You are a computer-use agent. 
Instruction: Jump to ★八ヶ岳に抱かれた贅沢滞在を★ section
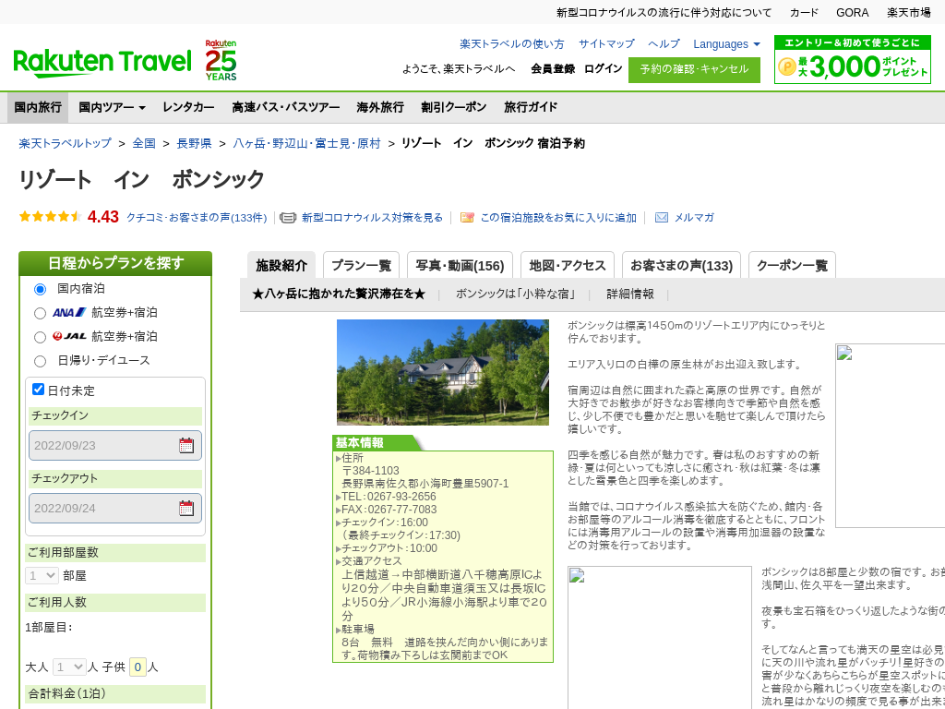[x=339, y=294]
